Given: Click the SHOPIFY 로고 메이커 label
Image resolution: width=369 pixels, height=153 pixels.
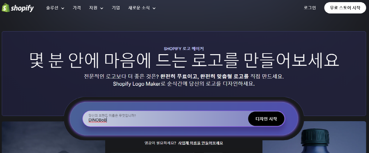Looking at the screenshot, I should (184, 49).
